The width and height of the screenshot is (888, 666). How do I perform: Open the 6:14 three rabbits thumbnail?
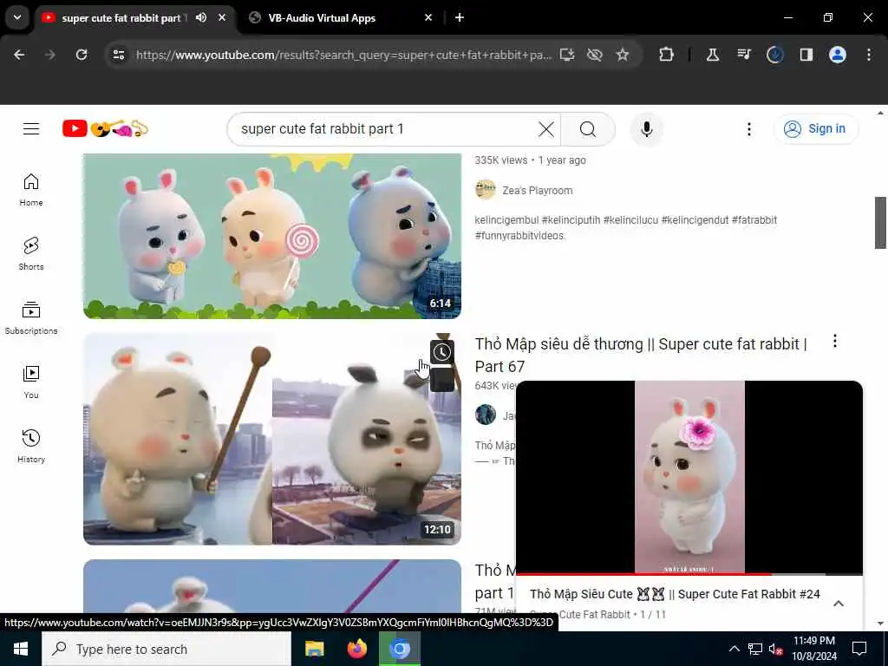(x=272, y=236)
